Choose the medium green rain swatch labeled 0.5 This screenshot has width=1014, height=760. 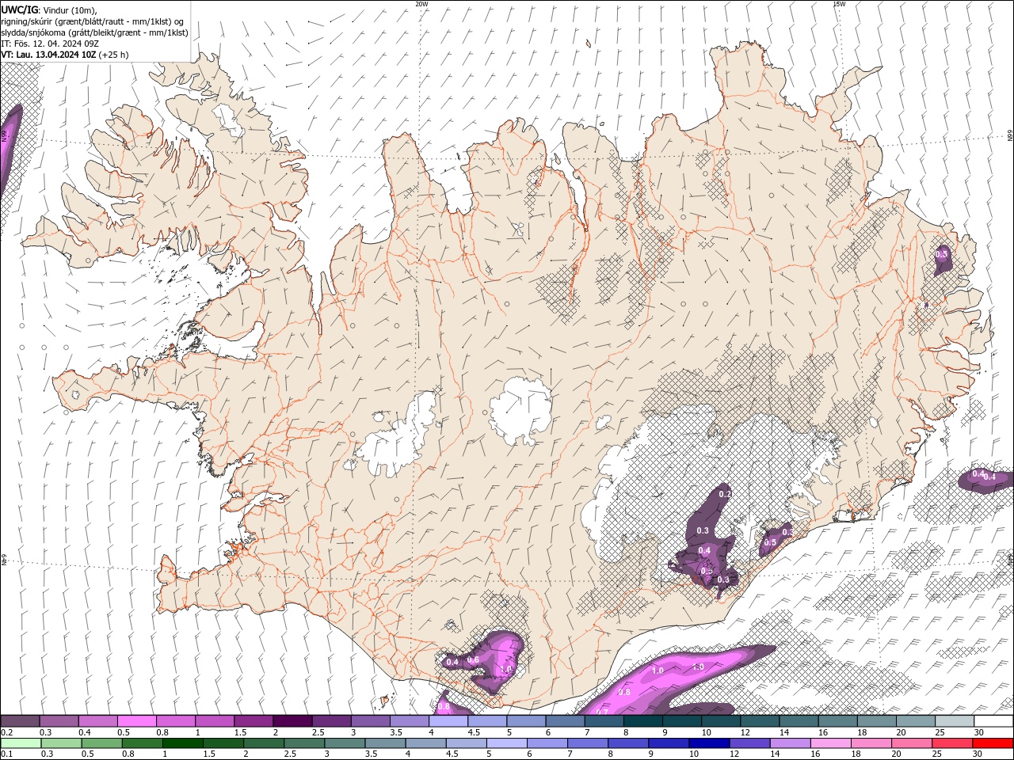[x=103, y=743]
